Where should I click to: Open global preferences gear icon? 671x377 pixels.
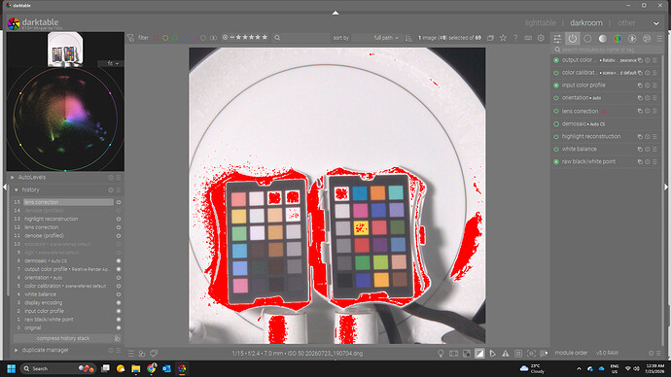pyautogui.click(x=541, y=38)
